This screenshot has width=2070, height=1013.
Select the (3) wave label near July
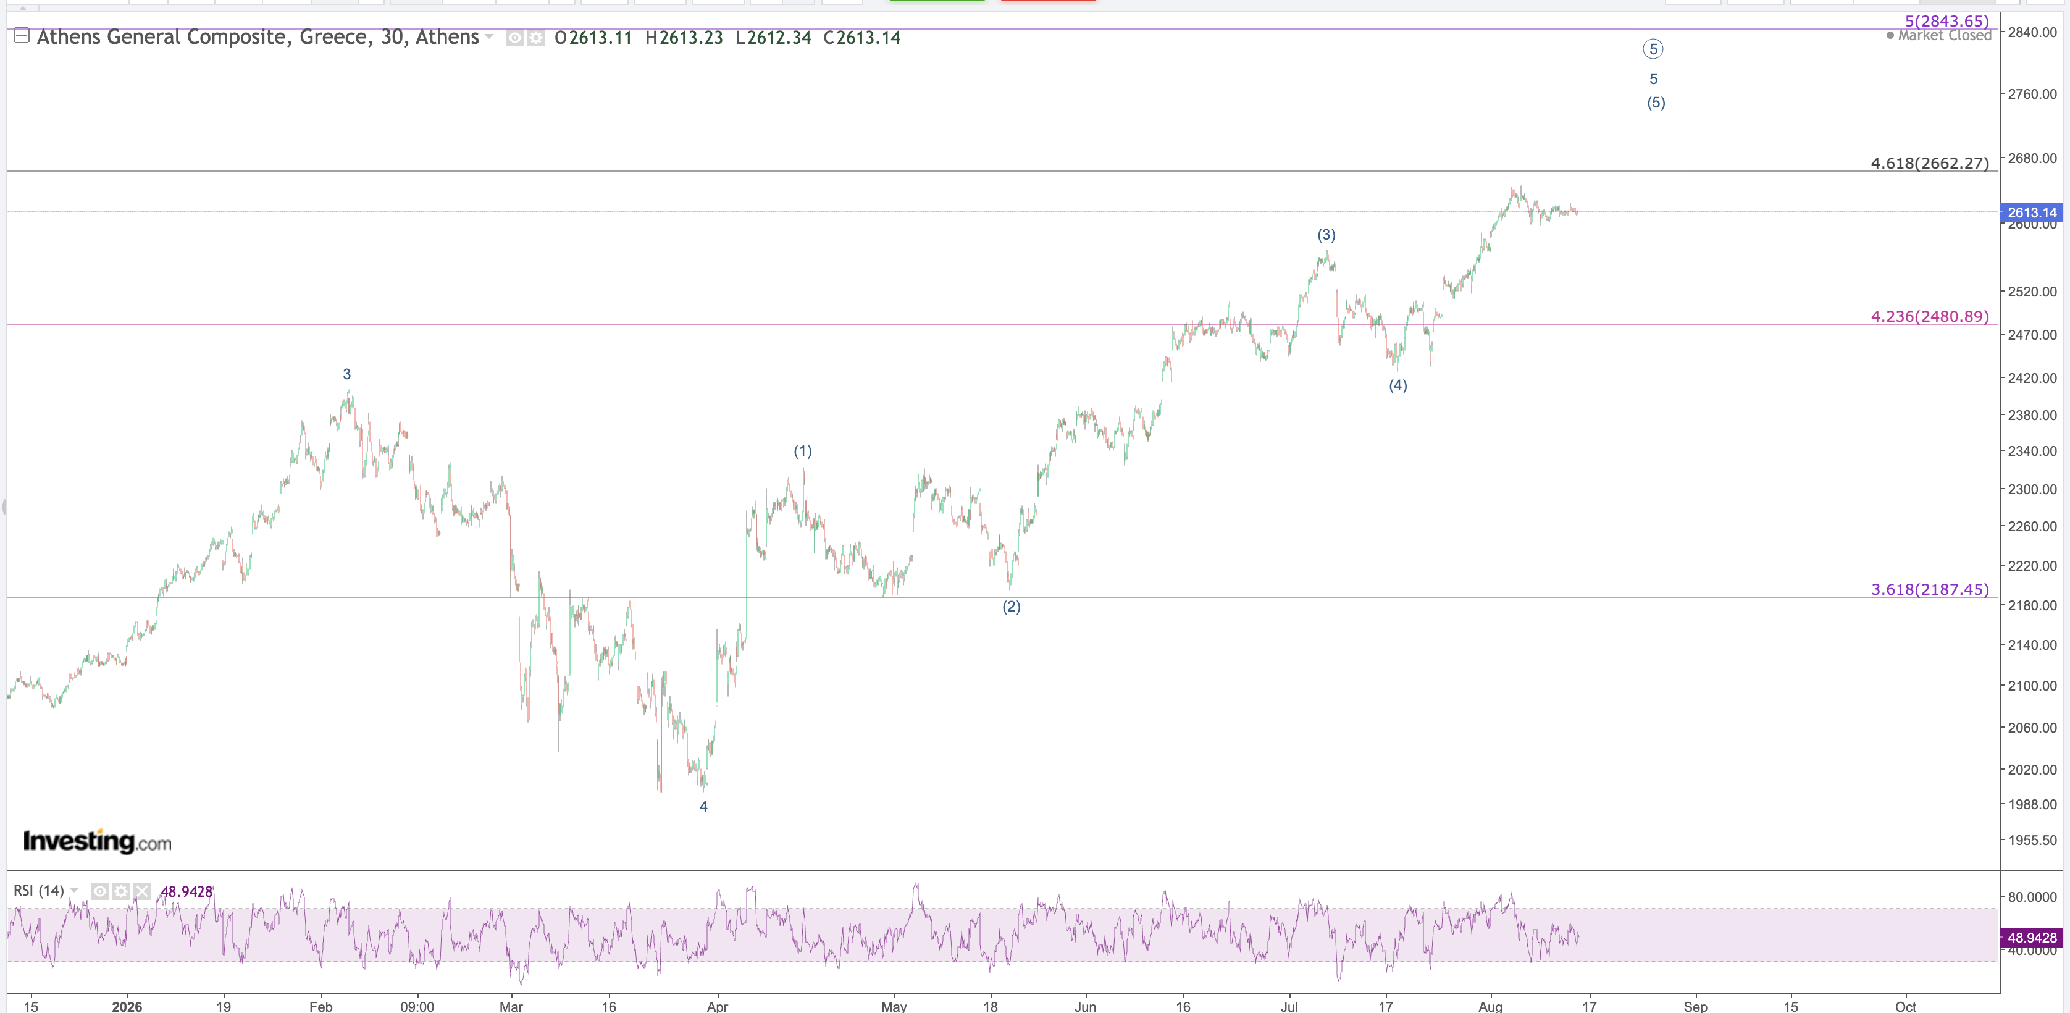pos(1326,235)
